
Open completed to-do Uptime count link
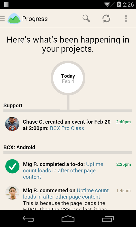tap(63, 171)
